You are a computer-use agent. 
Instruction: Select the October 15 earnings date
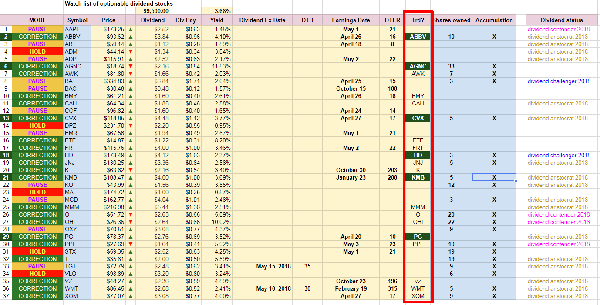[x=351, y=88]
